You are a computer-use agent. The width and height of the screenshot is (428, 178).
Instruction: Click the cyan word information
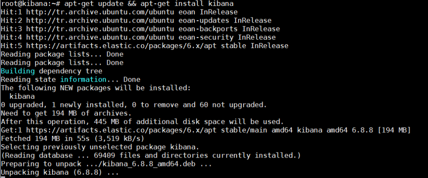(83, 80)
